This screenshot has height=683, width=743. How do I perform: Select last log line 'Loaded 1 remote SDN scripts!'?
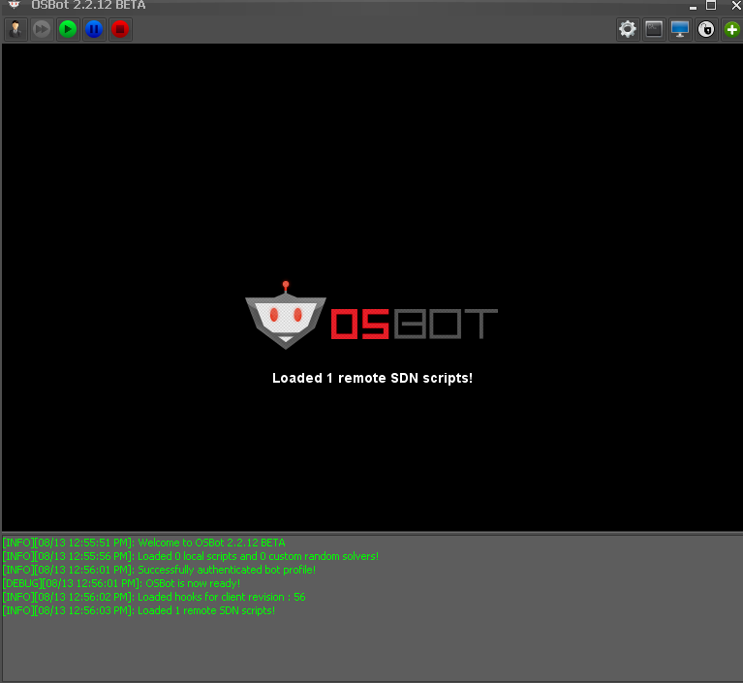(139, 610)
